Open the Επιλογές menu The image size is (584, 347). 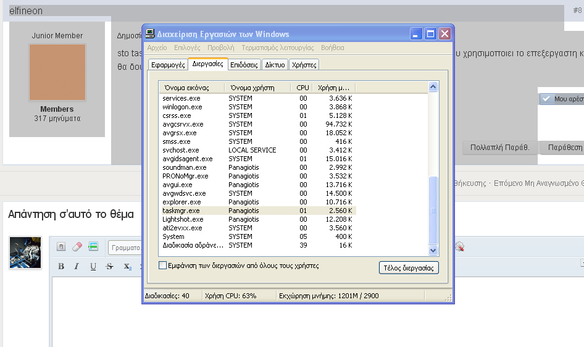coord(187,48)
